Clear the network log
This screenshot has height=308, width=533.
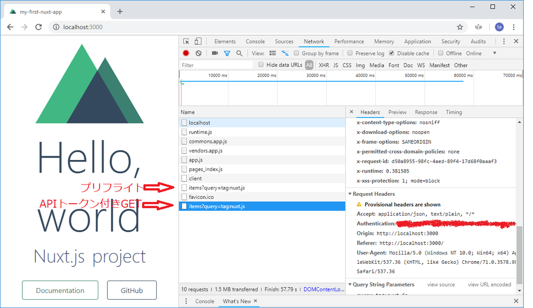(198, 53)
